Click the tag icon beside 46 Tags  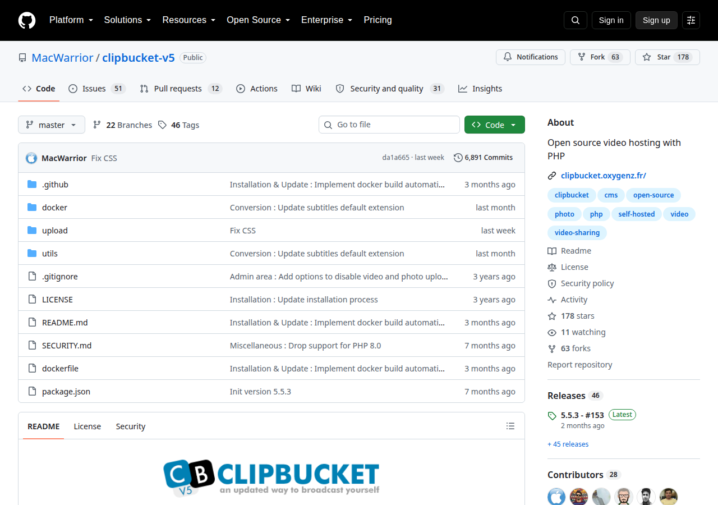coord(162,125)
